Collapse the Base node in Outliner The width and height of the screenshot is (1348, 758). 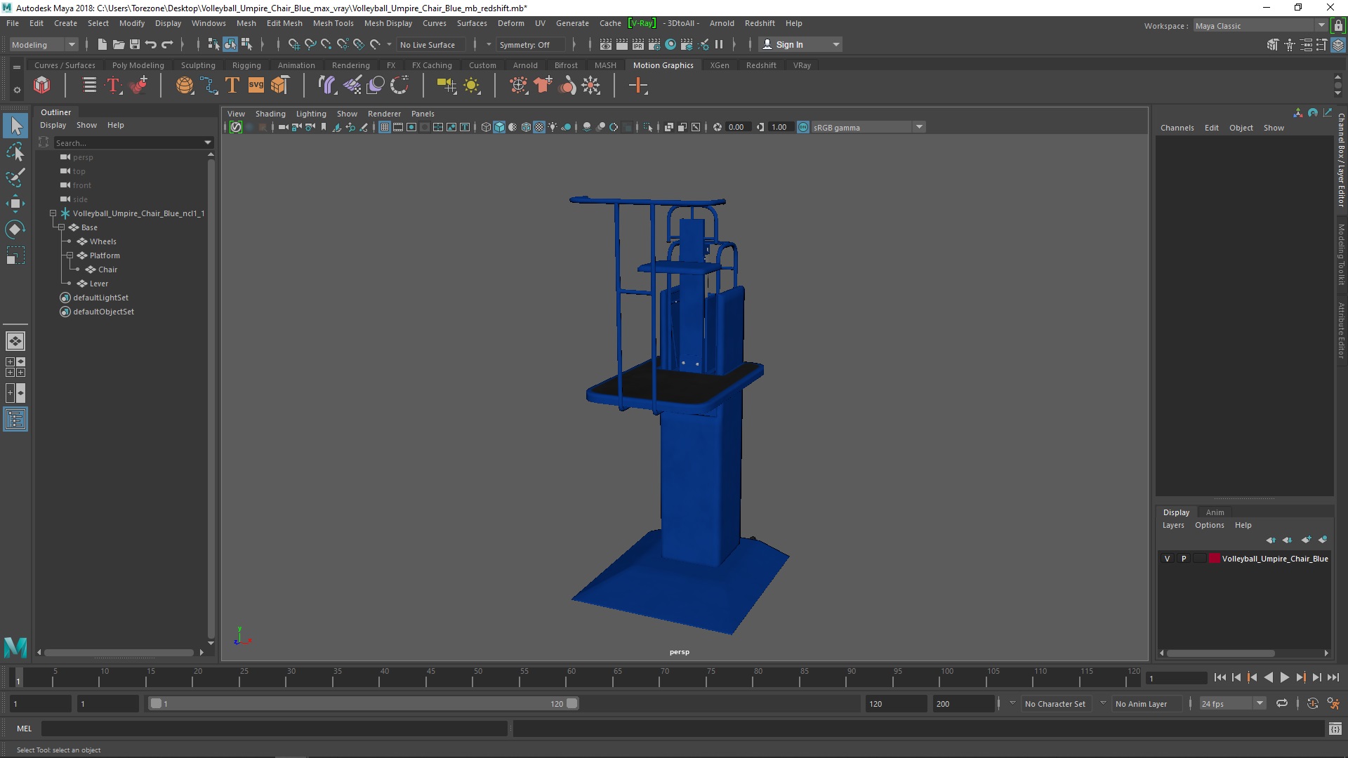pos(61,227)
